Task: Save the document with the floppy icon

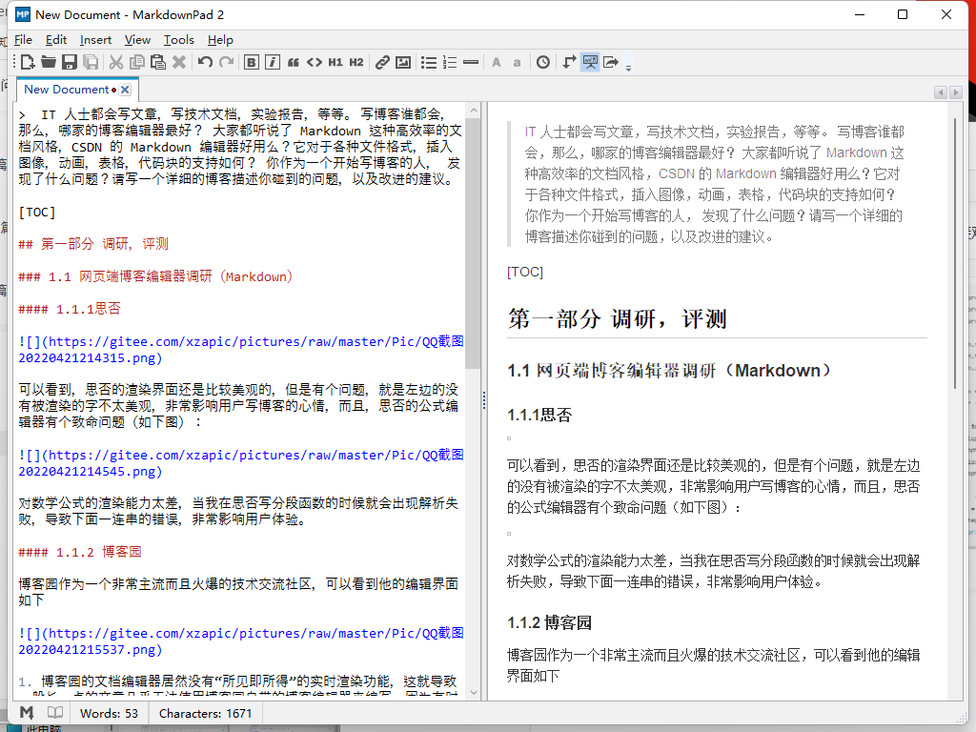Action: tap(69, 62)
